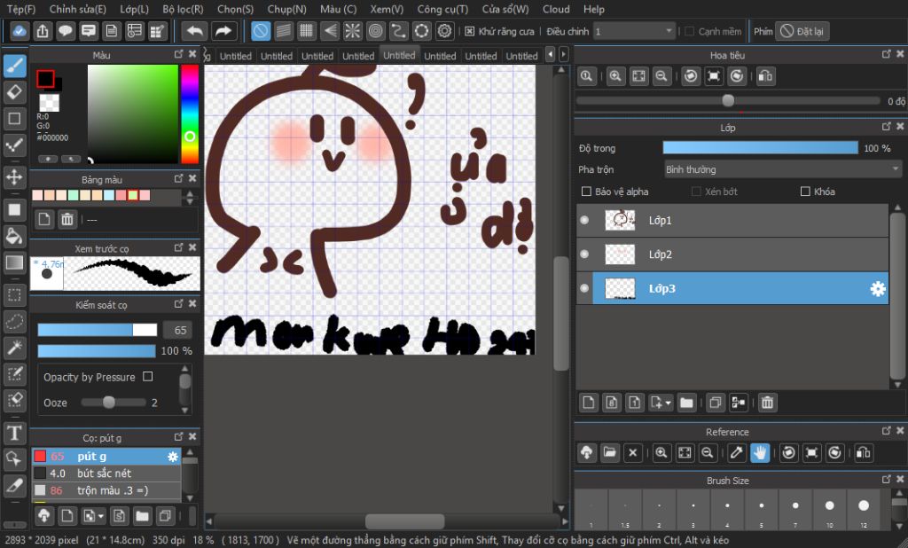
Task: Enable vanishing point snap
Action: click(x=330, y=31)
